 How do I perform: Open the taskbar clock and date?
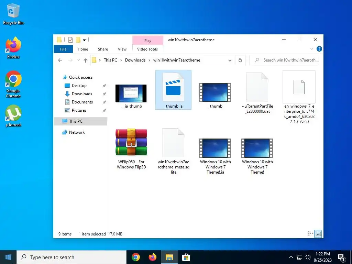pyautogui.click(x=322, y=257)
